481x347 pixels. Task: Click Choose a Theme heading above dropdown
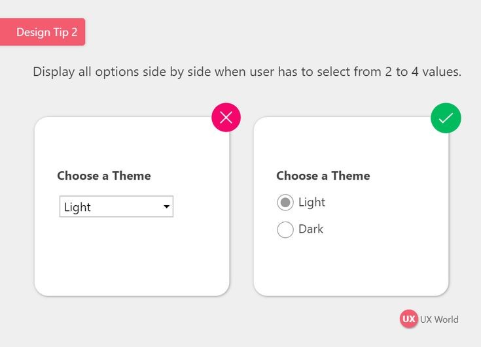click(104, 176)
